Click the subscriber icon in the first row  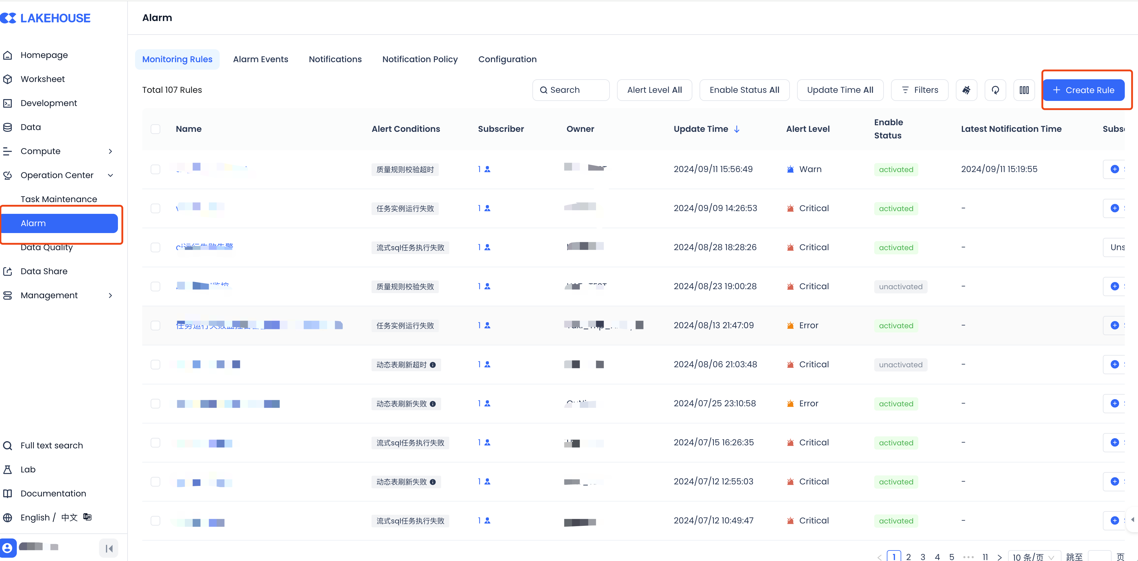[487, 169]
